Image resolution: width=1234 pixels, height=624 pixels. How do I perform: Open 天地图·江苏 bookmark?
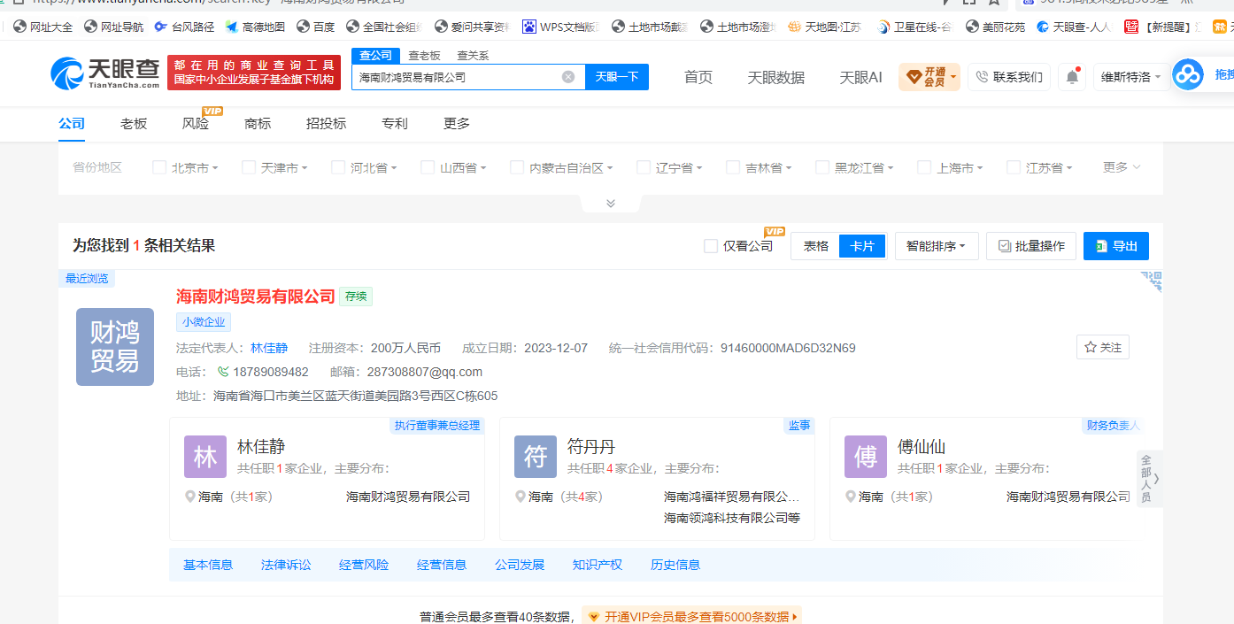[x=824, y=27]
